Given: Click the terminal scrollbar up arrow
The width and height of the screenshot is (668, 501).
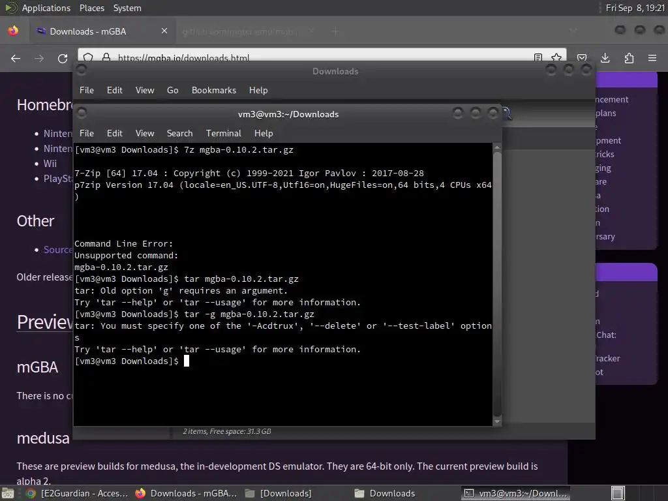Looking at the screenshot, I should pos(496,147).
